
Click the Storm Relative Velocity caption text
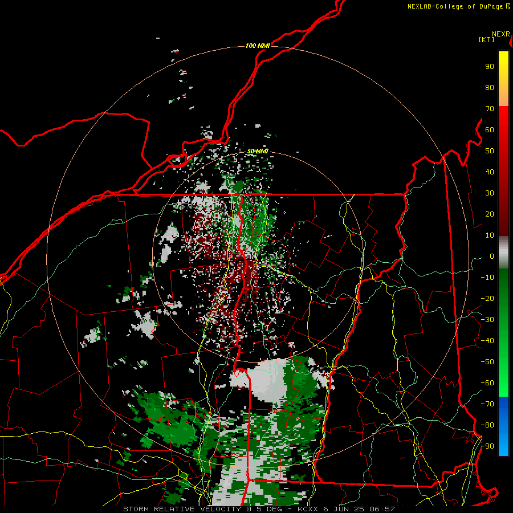coord(259,509)
